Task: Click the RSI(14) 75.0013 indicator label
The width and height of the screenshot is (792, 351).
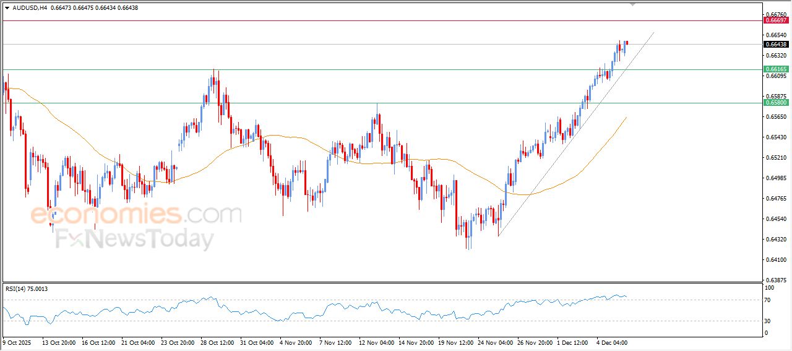Action: click(x=27, y=288)
